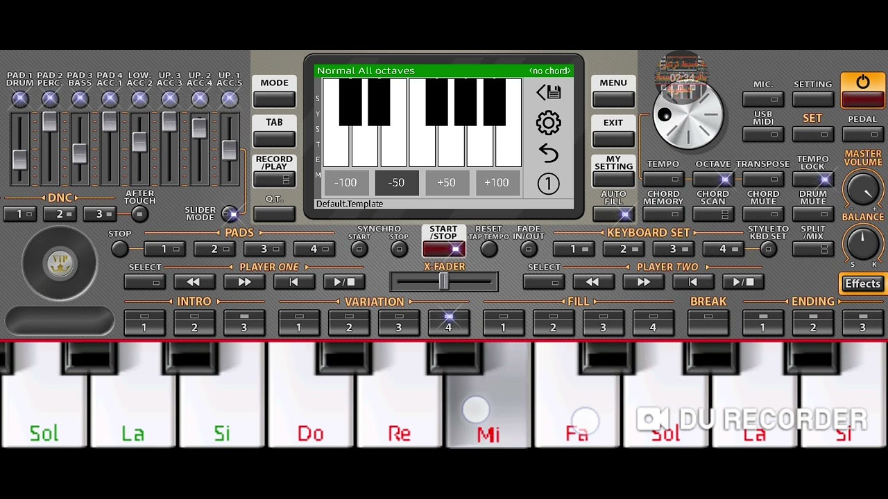
Task: Click the Split/Mix button
Action: pos(813,249)
